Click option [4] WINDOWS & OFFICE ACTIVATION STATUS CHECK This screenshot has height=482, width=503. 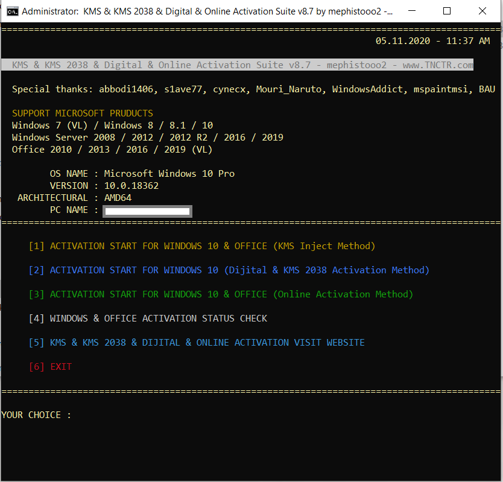point(148,319)
